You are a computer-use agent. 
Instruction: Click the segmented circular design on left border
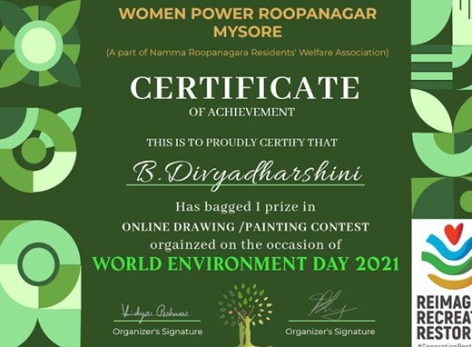(x=38, y=150)
